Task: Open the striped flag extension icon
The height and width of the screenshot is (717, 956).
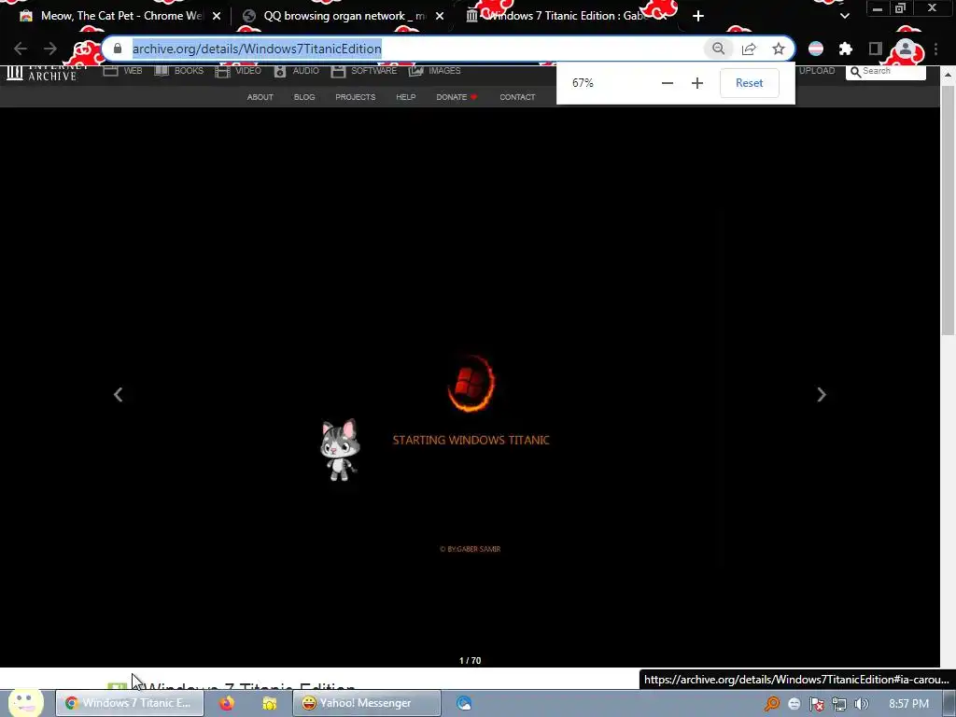Action: pyautogui.click(x=816, y=49)
